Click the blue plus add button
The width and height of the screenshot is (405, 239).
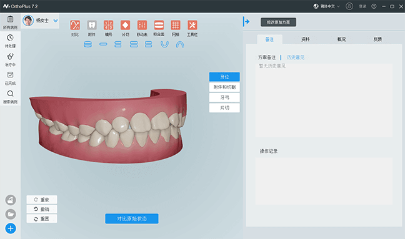click(x=11, y=228)
